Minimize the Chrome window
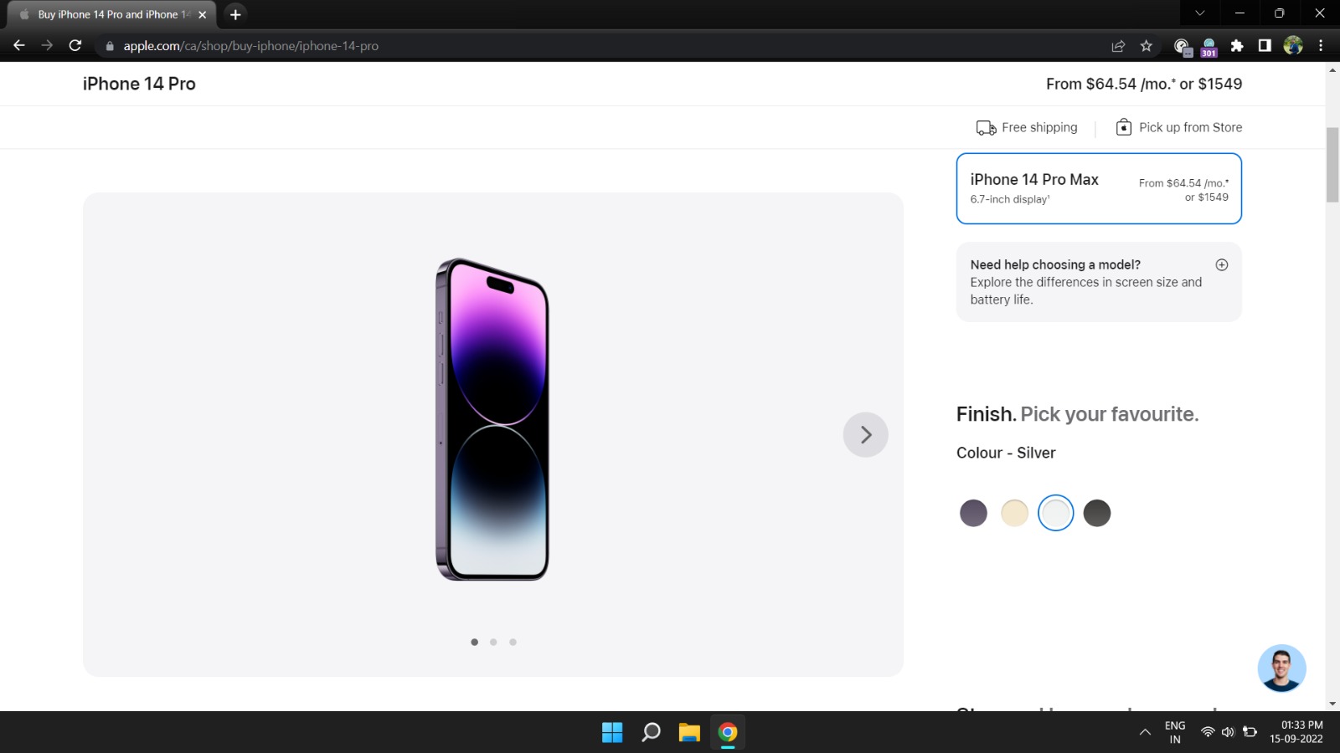Viewport: 1340px width, 753px height. click(x=1239, y=13)
